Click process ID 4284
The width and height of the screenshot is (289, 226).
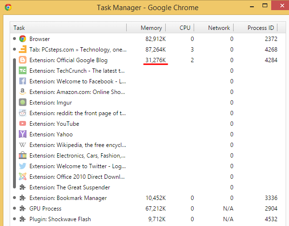271,60
